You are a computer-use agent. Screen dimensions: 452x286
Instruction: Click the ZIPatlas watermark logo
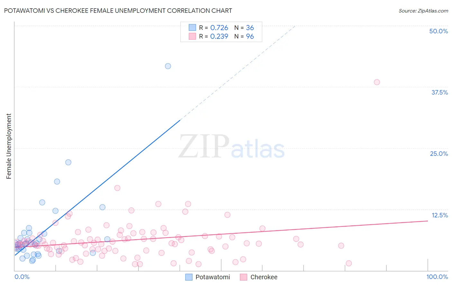[x=231, y=147]
